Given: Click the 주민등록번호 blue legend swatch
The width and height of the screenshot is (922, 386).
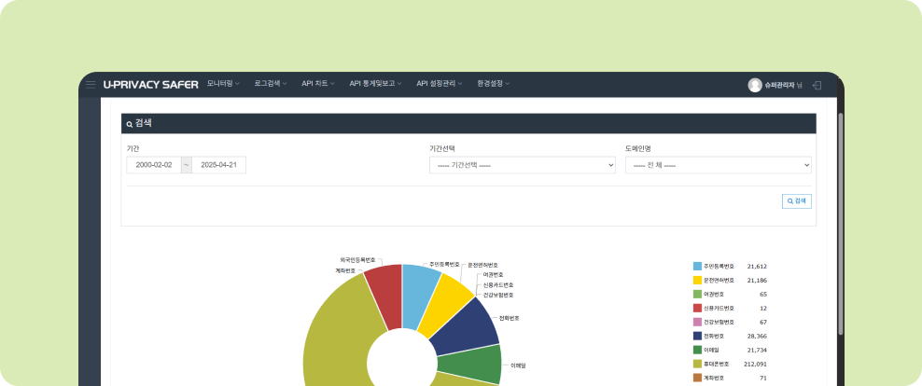Looking at the screenshot, I should (697, 266).
